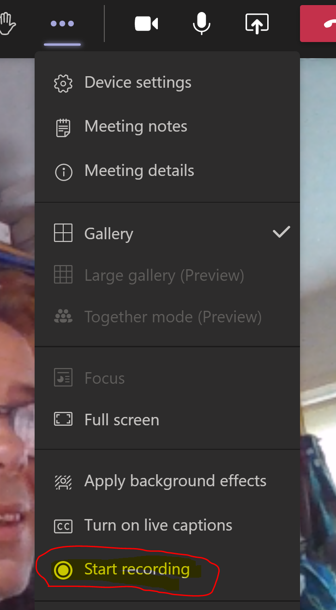
Task: Click the raise hand icon
Action: (x=7, y=23)
